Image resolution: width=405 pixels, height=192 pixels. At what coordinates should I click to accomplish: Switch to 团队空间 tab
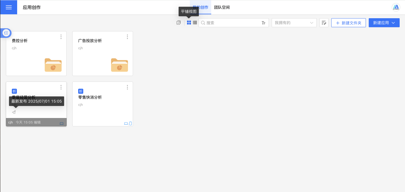222,7
